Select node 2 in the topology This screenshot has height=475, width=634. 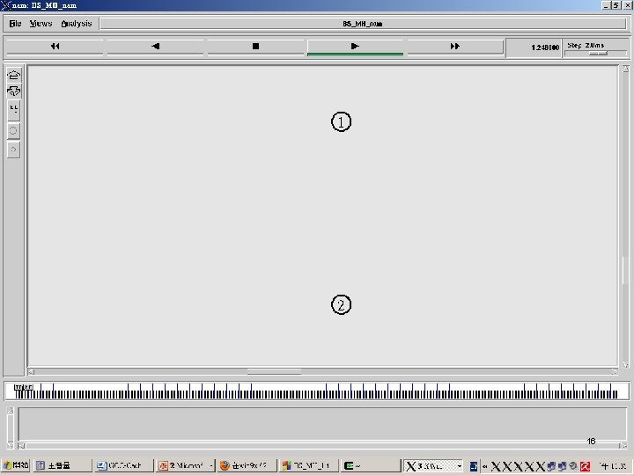click(342, 305)
